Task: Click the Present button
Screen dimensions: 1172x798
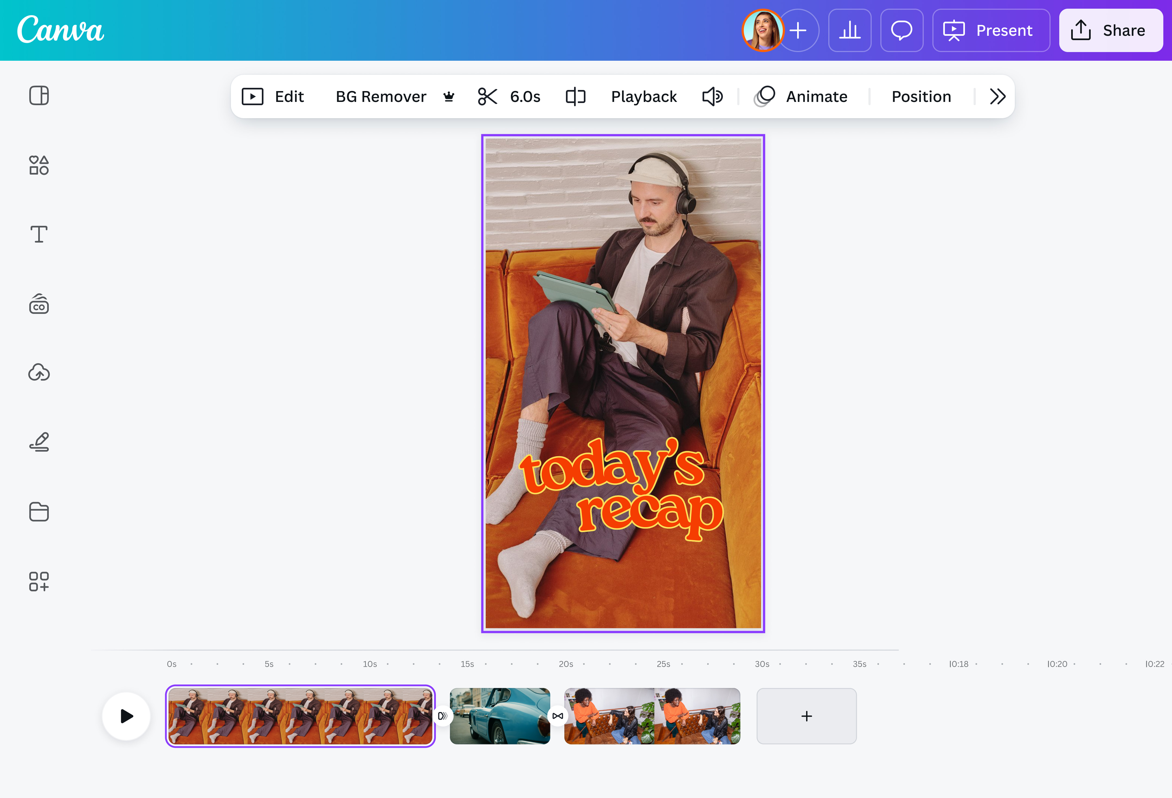Action: click(991, 30)
